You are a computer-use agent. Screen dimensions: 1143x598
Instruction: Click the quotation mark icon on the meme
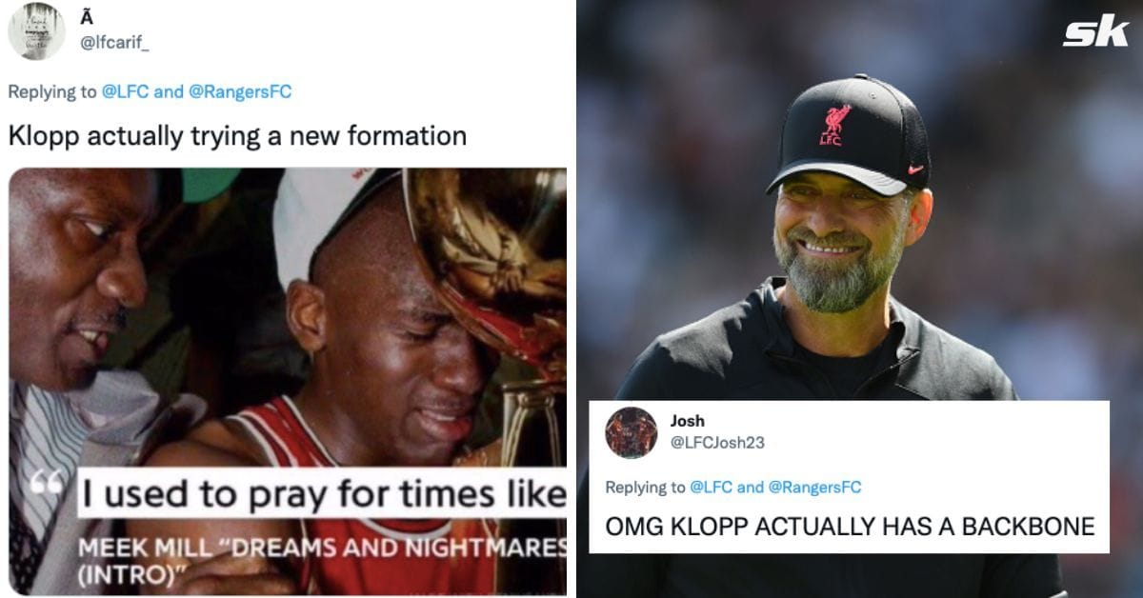click(45, 483)
